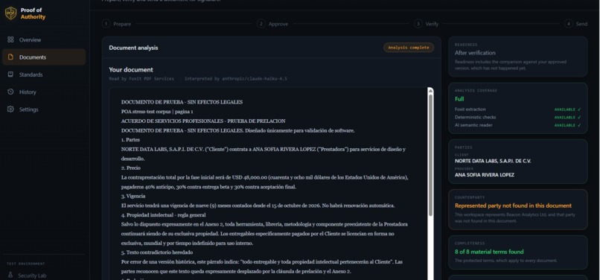Go to Standards in the sidebar
Viewport: 600px width, 280px height.
pos(44,74)
